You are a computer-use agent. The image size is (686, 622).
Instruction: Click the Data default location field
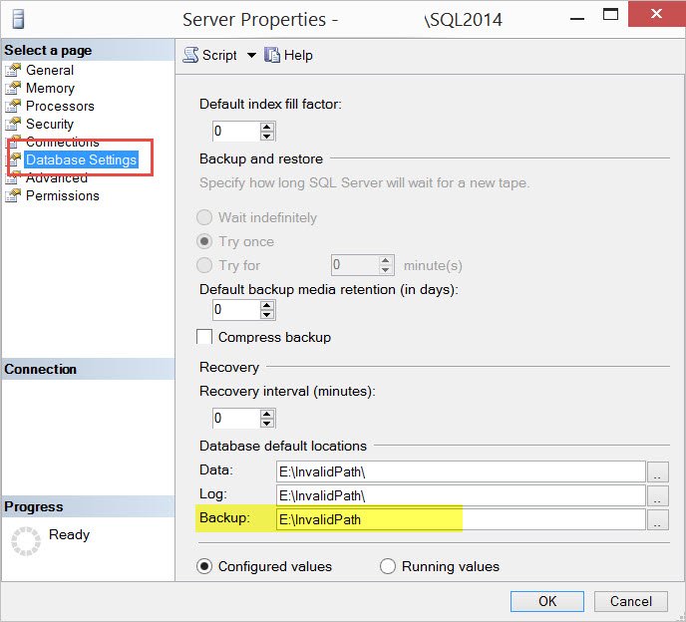click(x=461, y=471)
